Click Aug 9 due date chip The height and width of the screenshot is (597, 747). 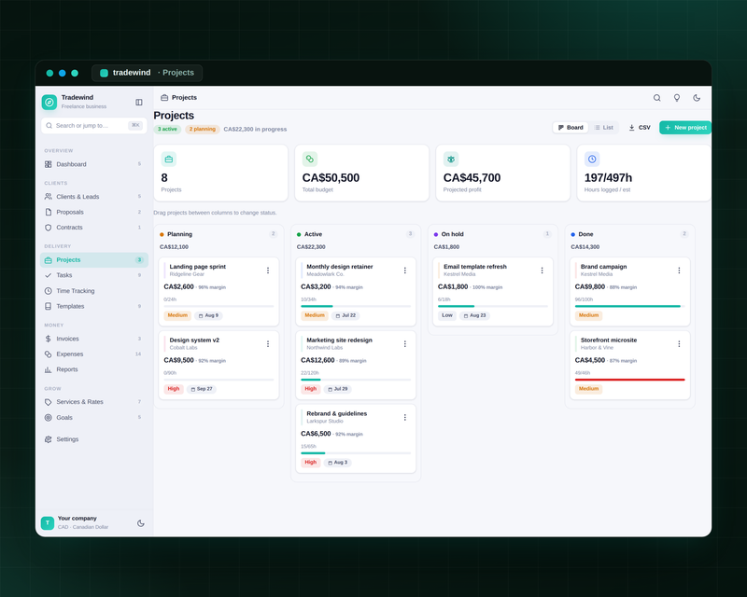208,315
